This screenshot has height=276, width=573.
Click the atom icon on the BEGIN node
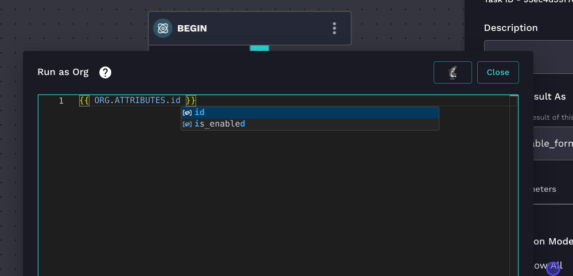[163, 28]
